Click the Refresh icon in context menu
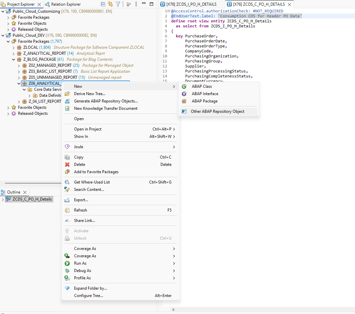Image resolution: width=355 pixels, height=314 pixels. (67, 210)
